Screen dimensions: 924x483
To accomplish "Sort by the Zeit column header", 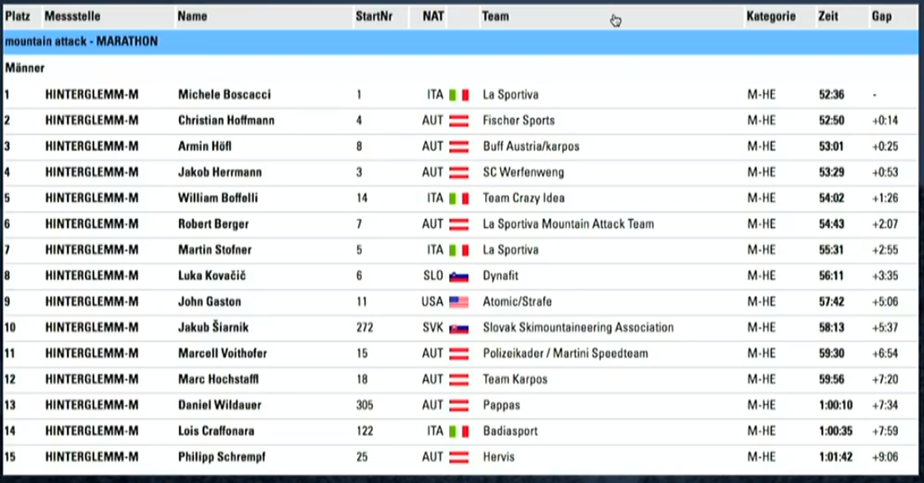I will (828, 17).
